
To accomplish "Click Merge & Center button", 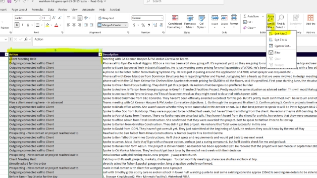I will [x=110, y=25].
